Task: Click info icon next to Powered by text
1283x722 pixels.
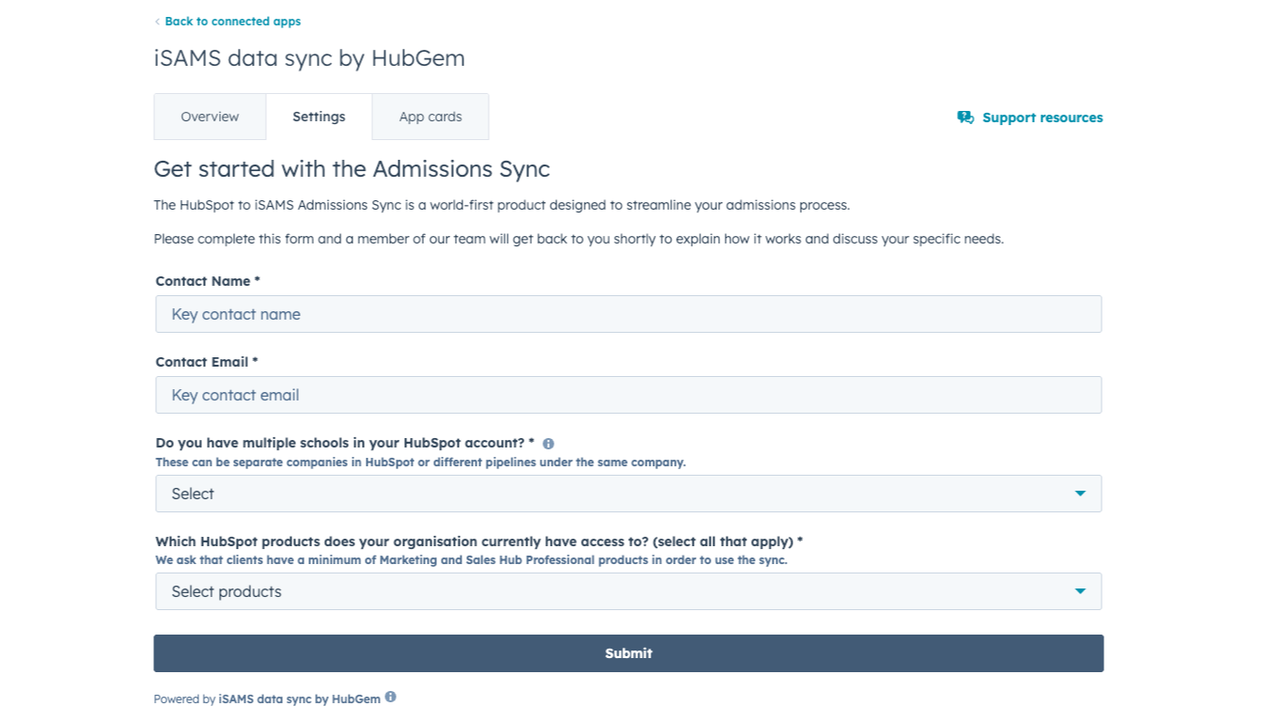Action: coord(390,698)
